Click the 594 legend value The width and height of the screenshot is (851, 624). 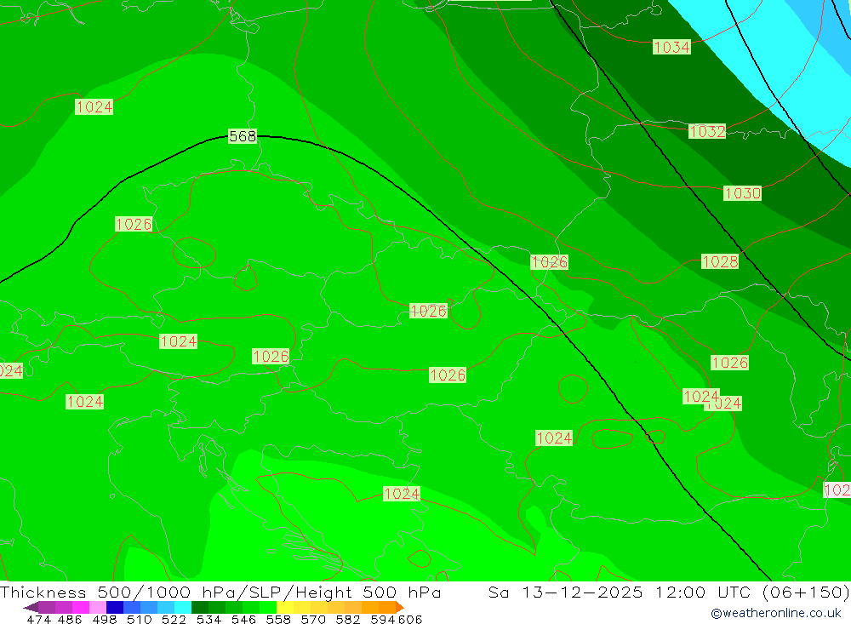coord(383,620)
